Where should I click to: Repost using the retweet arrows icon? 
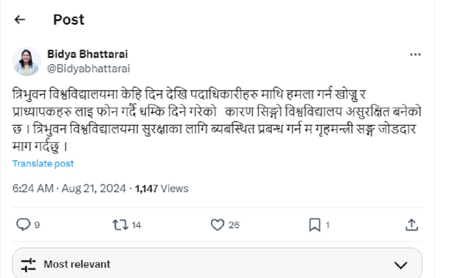pos(120,225)
